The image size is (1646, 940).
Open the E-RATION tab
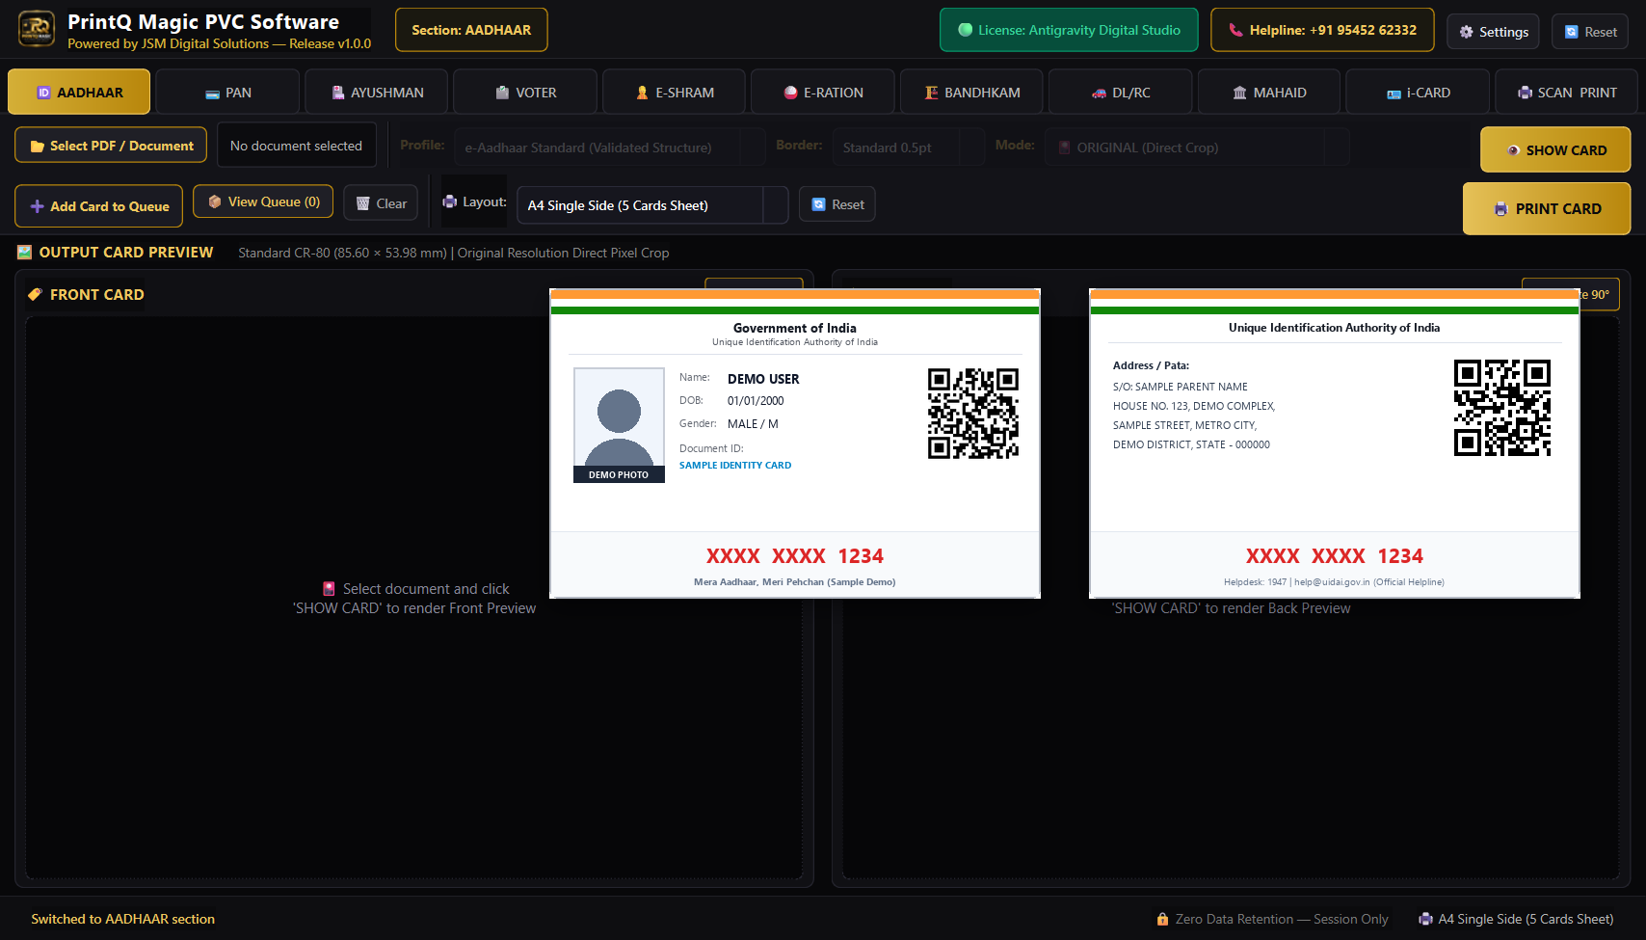pos(823,93)
